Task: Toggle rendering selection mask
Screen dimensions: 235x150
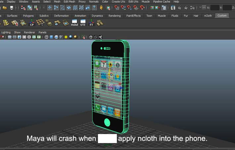Action: coord(88,8)
